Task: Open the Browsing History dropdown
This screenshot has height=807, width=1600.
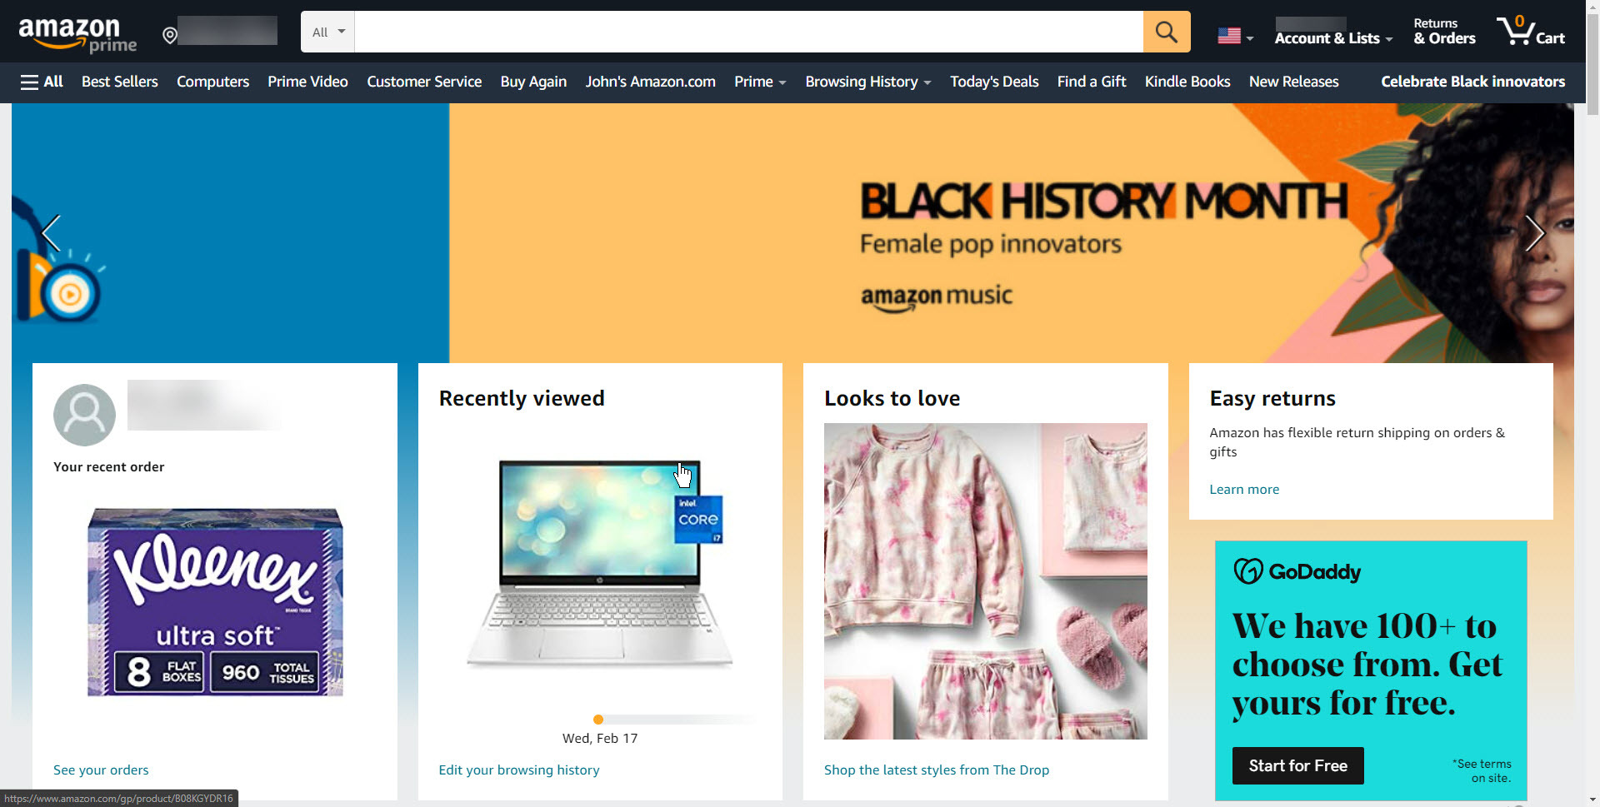Action: 868,82
